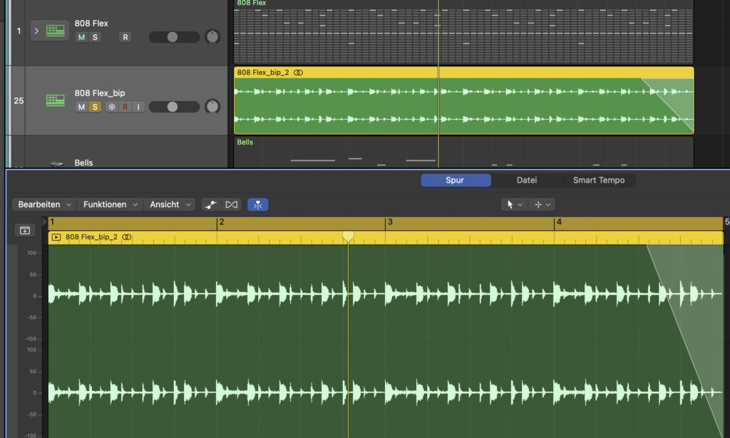730x438 pixels.
Task: Click the 808 Flex volume slider
Action: coord(174,37)
